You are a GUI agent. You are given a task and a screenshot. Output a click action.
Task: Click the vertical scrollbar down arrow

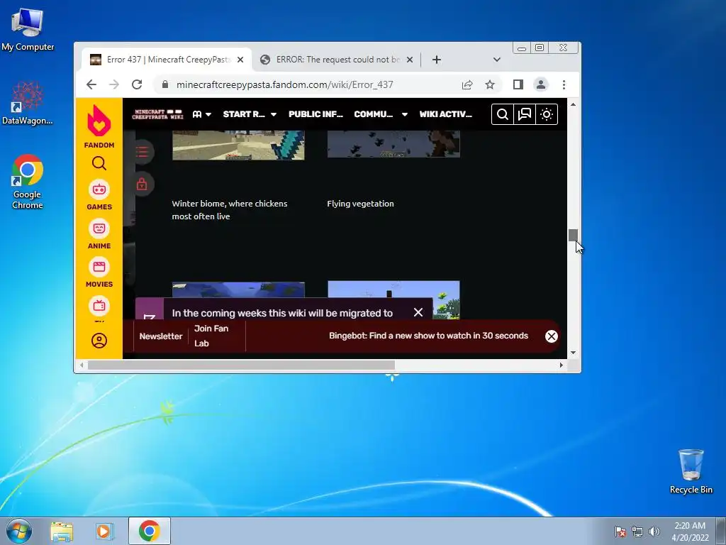pyautogui.click(x=573, y=353)
